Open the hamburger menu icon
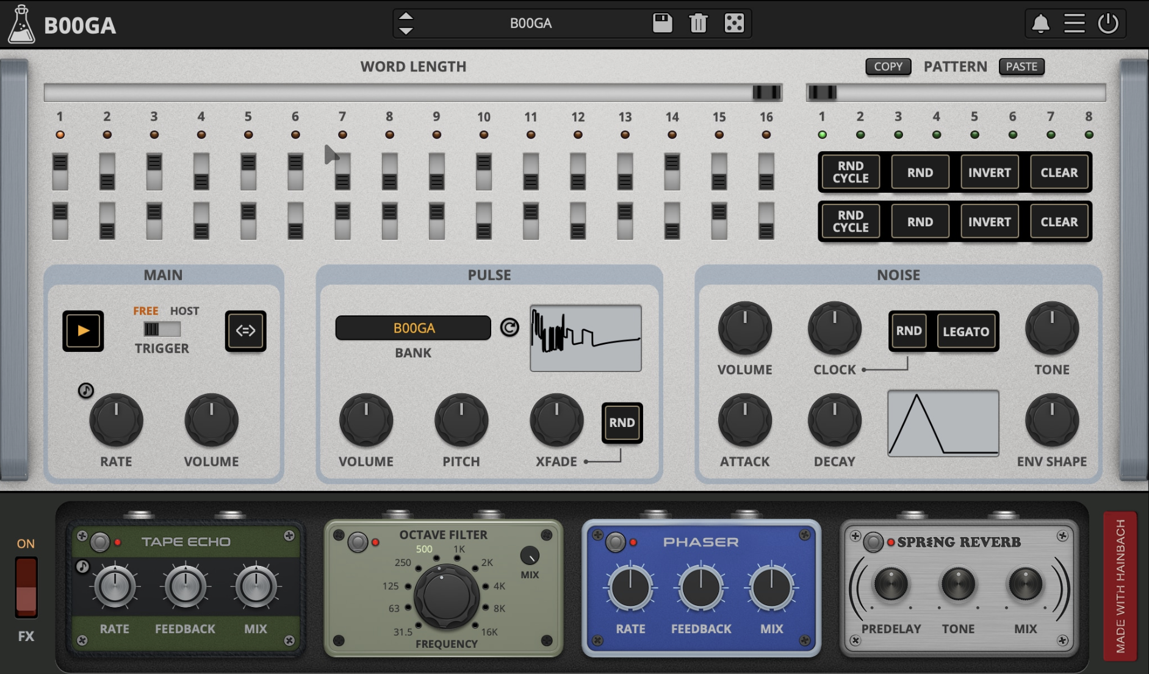The width and height of the screenshot is (1149, 674). [1075, 24]
